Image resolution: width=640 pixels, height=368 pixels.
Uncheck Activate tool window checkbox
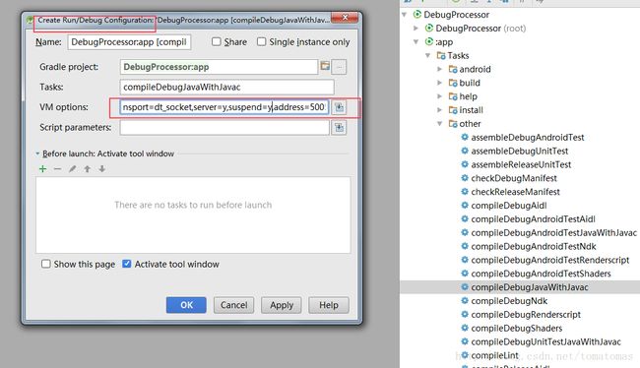127,264
